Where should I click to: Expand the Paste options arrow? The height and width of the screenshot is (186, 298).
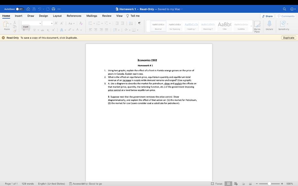click(x=11, y=24)
